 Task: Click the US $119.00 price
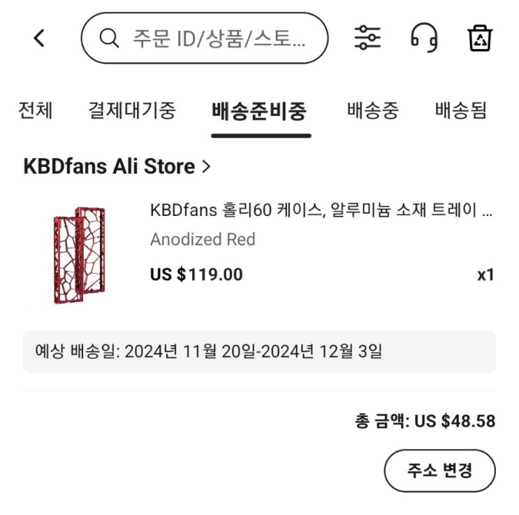(196, 275)
